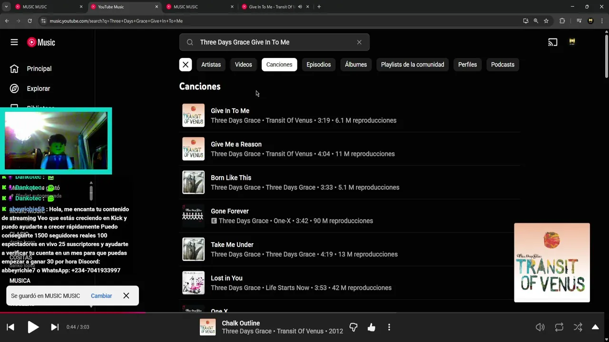Image resolution: width=609 pixels, height=342 pixels.
Task: Select the Canciones filter chip
Action: pos(279,65)
